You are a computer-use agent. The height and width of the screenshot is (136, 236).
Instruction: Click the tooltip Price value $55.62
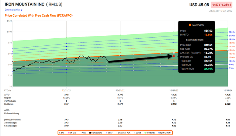pyautogui.click(x=208, y=31)
